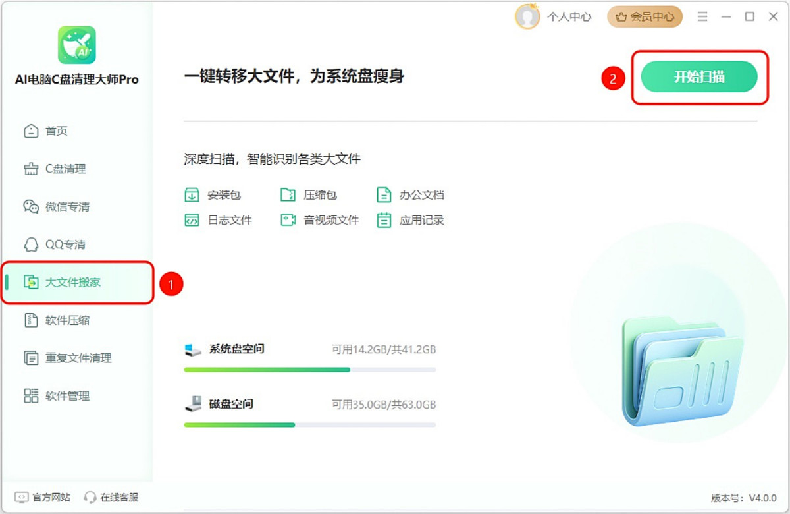Open the hamburger main menu
Viewport: 790px width, 514px height.
[702, 17]
